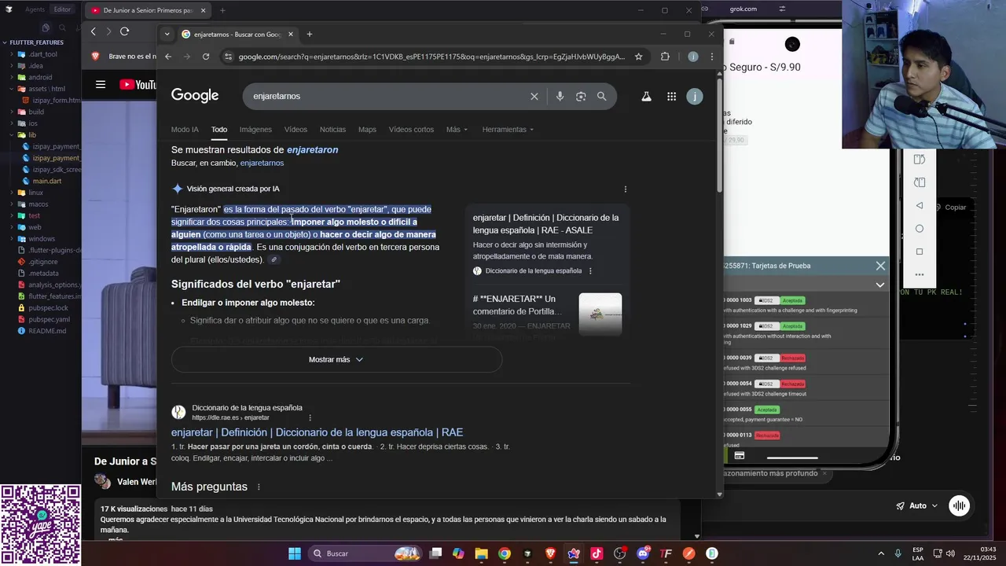This screenshot has width=1006, height=566.
Task: Click the Chrome address bar URL
Action: pyautogui.click(x=431, y=57)
